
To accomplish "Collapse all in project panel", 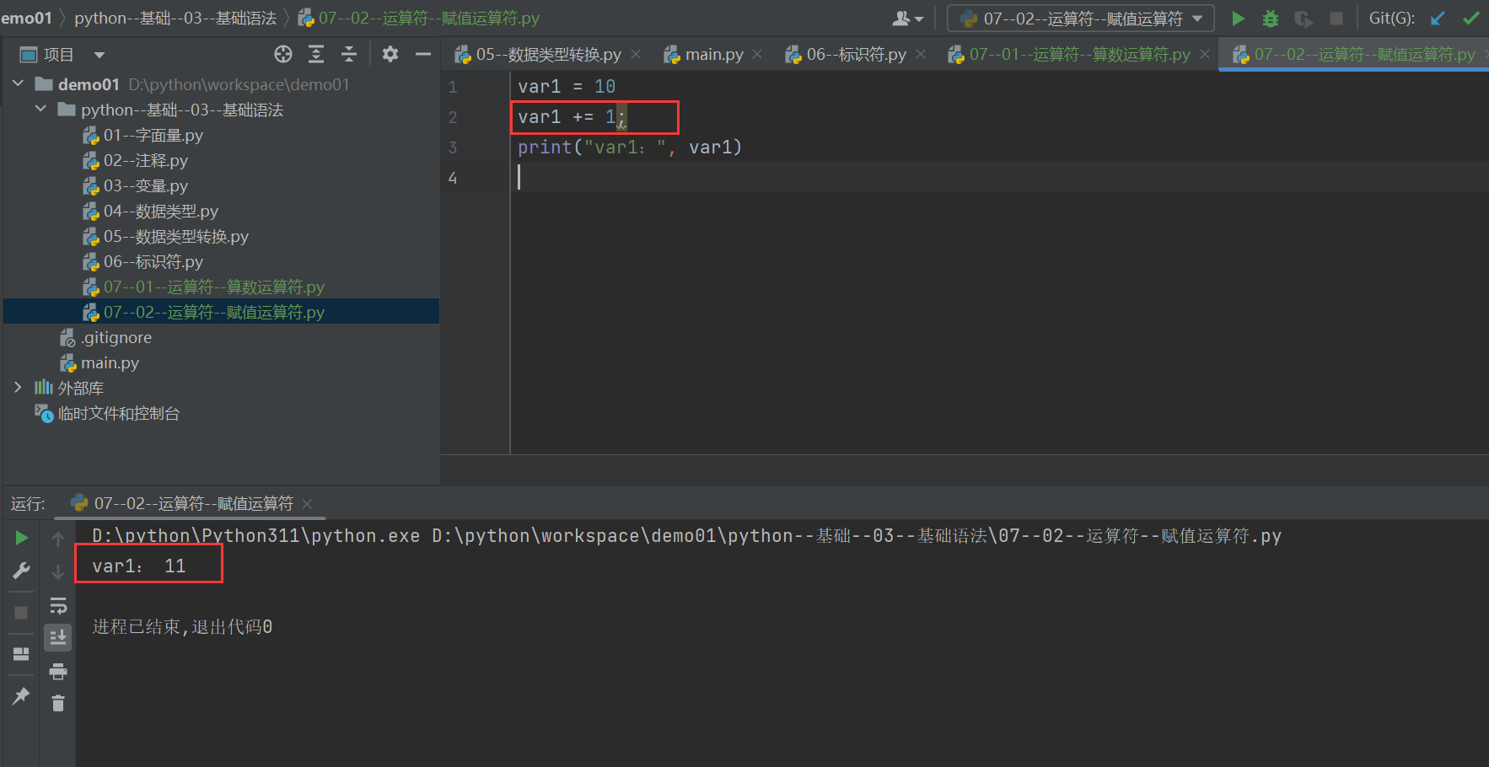I will [x=349, y=55].
